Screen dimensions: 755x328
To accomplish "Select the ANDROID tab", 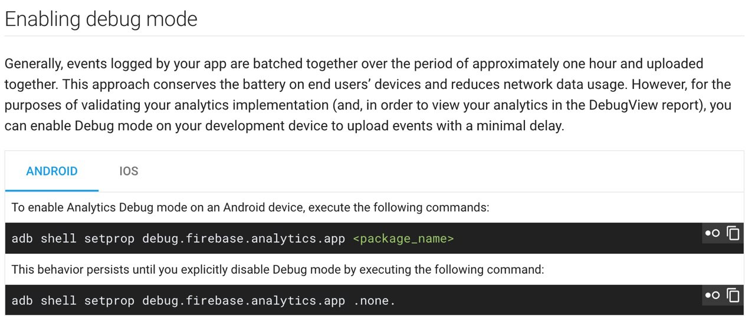I will point(52,171).
